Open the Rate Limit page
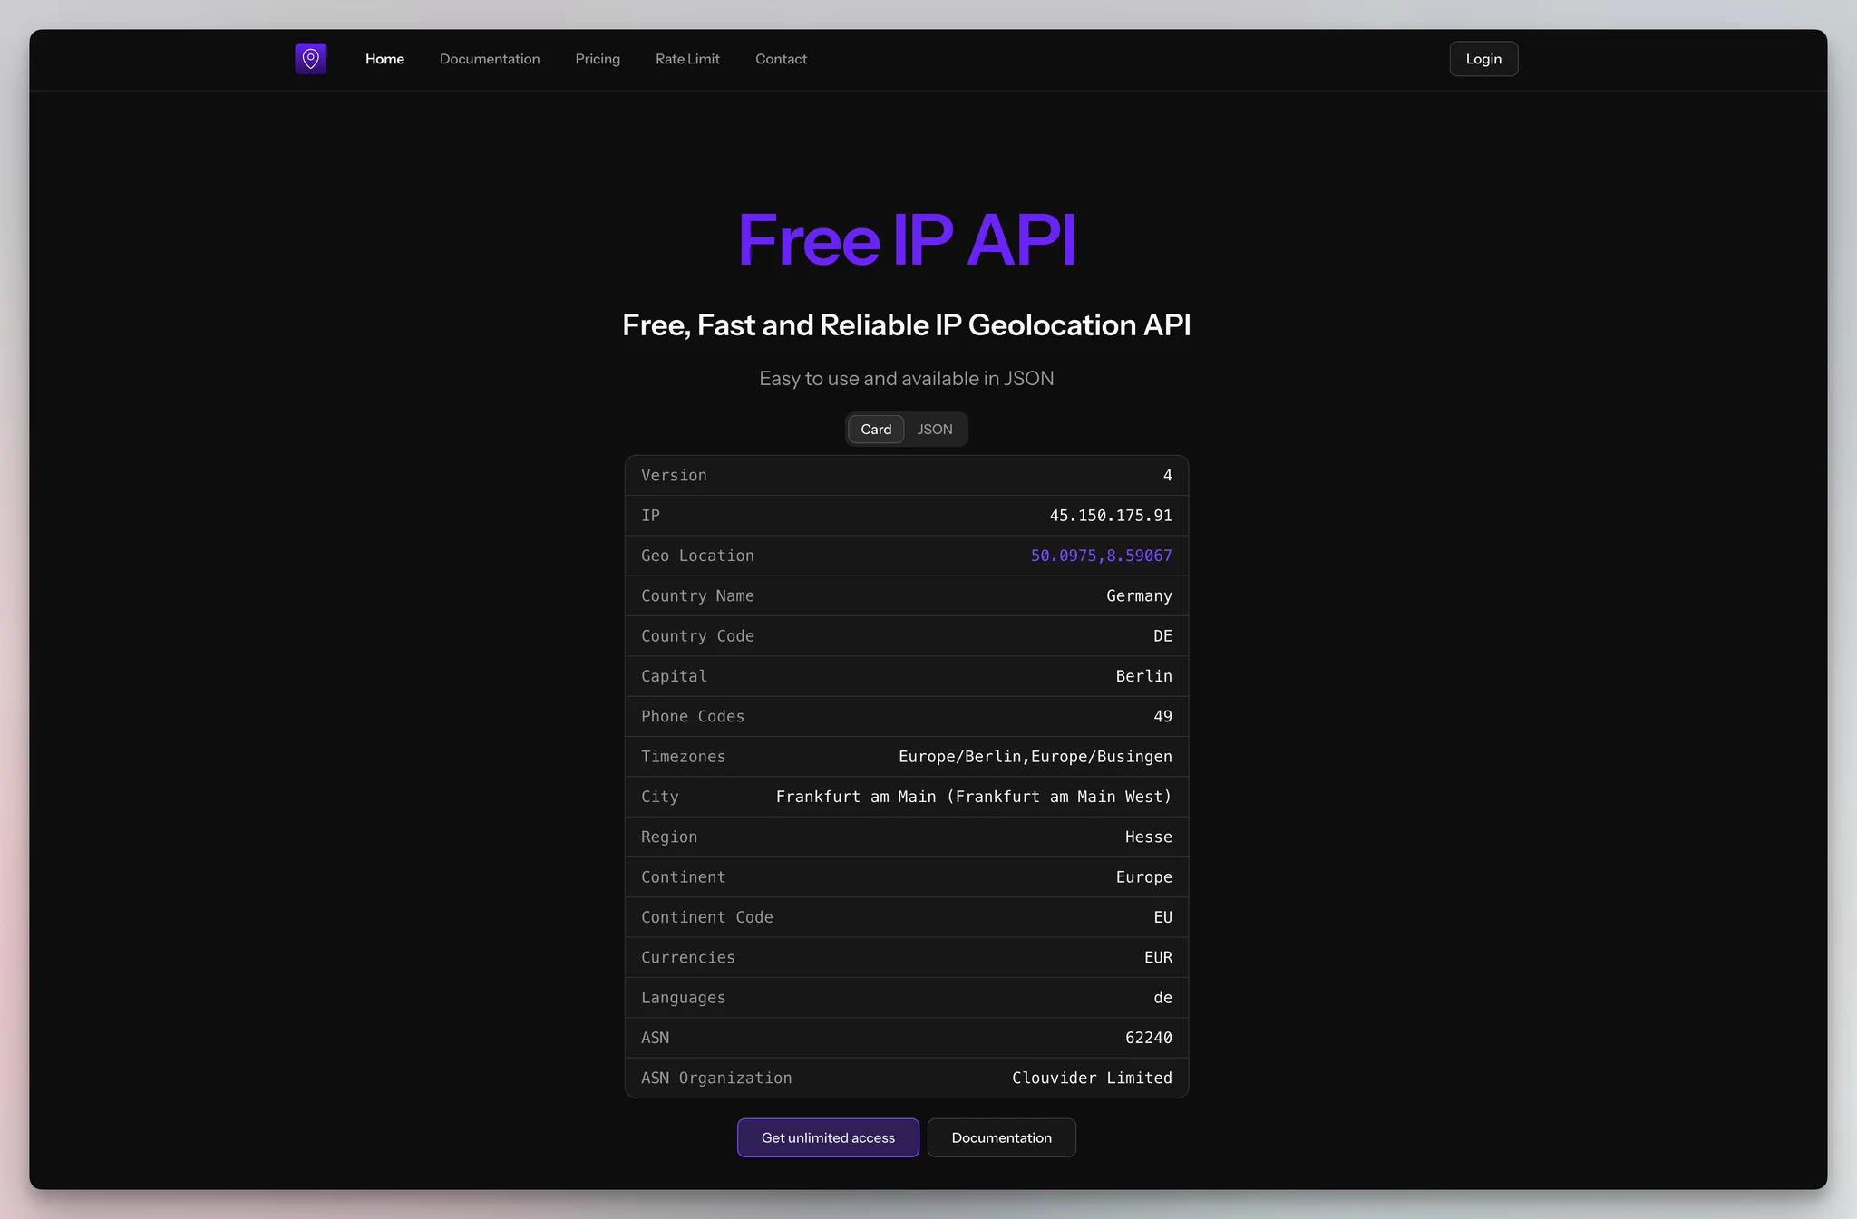Screen dimensions: 1857x1219 pyautogui.click(x=687, y=59)
